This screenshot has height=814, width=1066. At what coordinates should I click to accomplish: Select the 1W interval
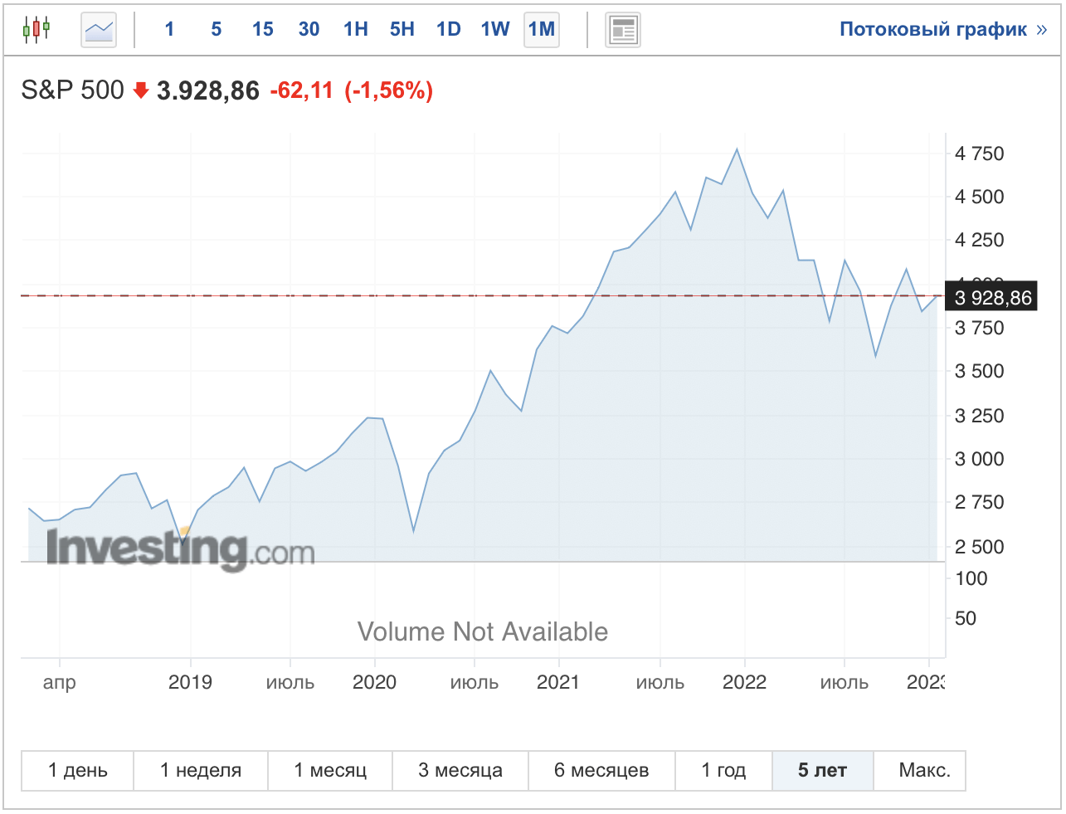pyautogui.click(x=495, y=30)
